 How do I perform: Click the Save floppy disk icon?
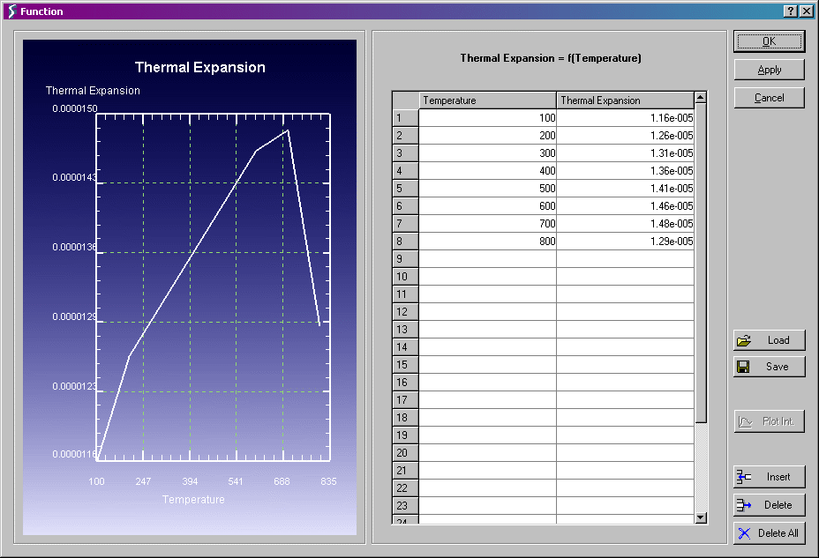click(x=744, y=367)
